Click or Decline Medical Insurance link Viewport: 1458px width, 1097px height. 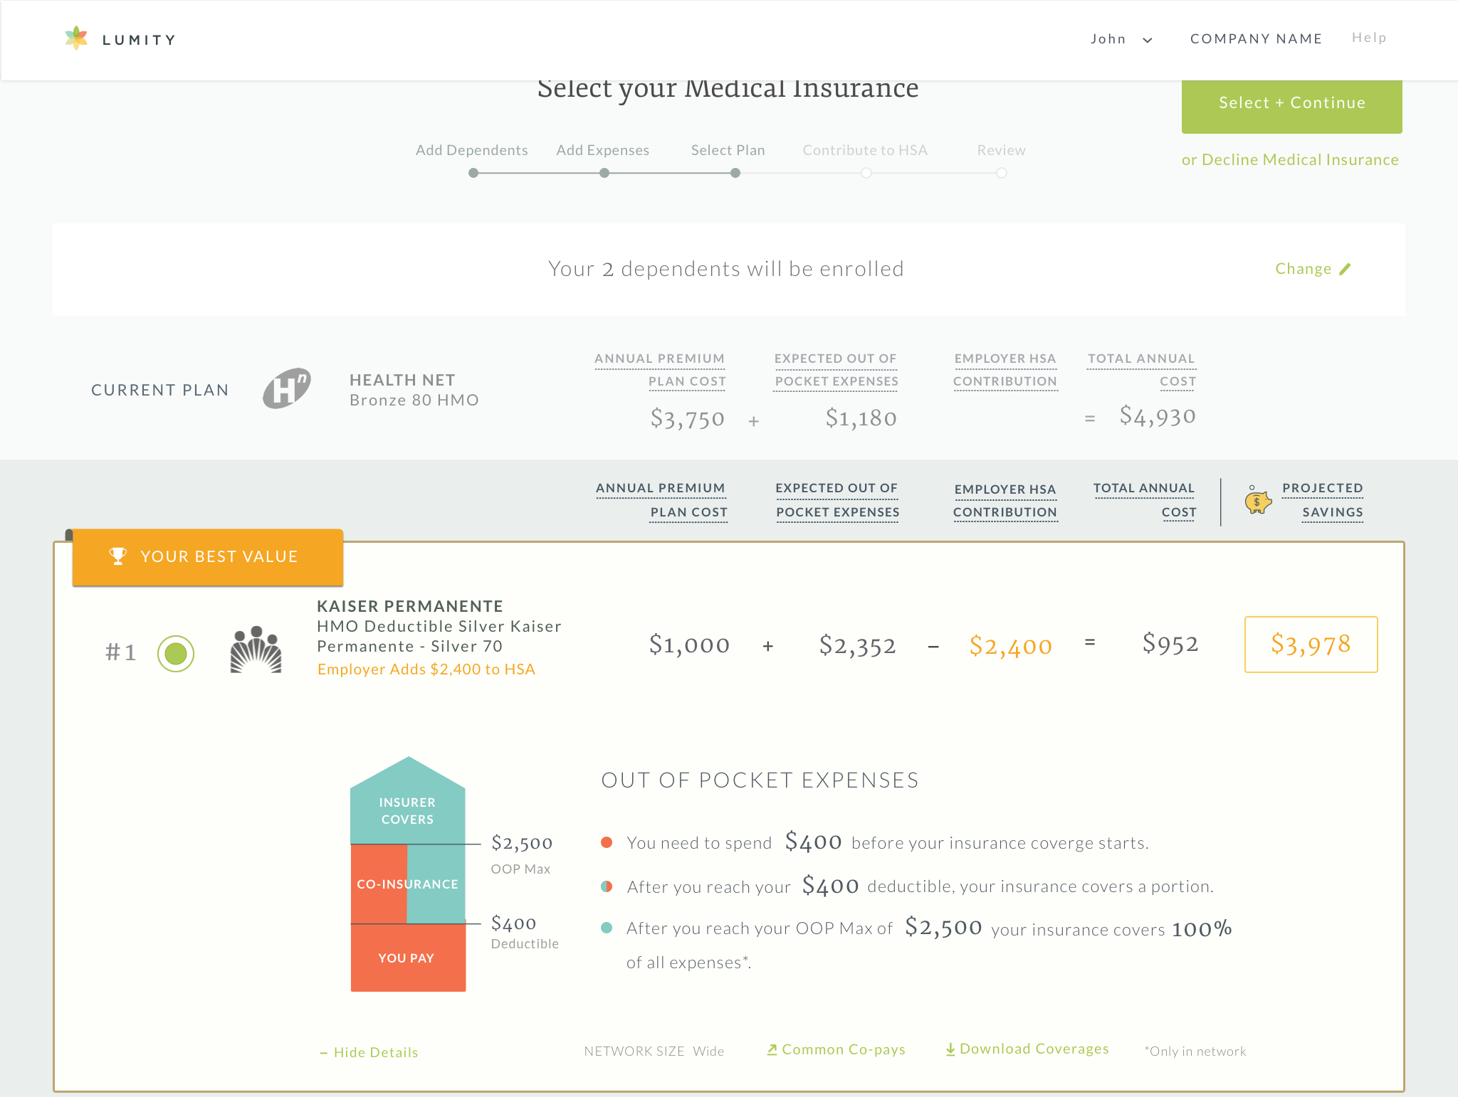pyautogui.click(x=1290, y=159)
